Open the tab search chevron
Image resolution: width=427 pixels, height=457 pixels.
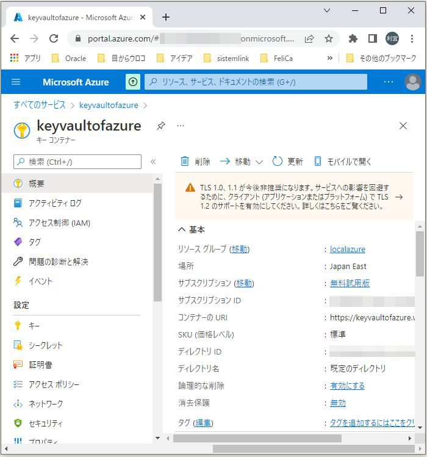pyautogui.click(x=327, y=10)
